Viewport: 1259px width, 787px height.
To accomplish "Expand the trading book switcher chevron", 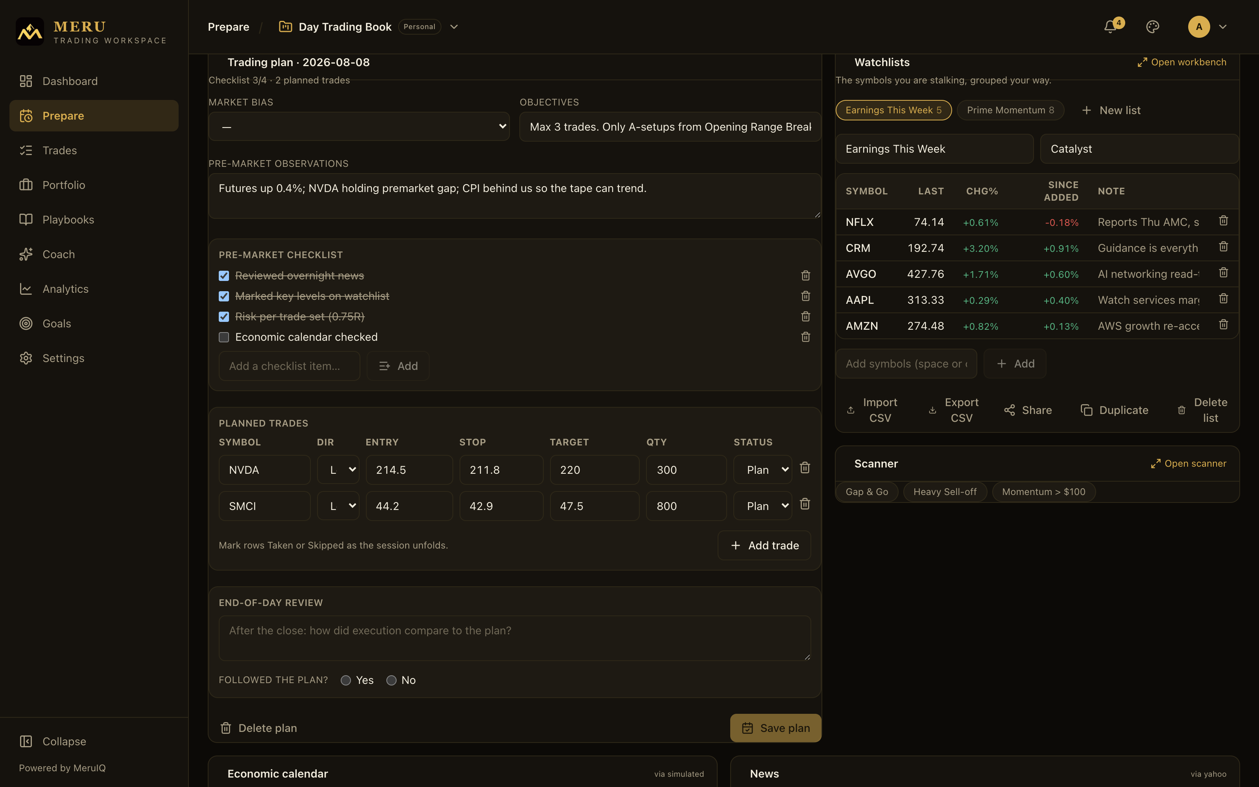I will click(x=454, y=26).
